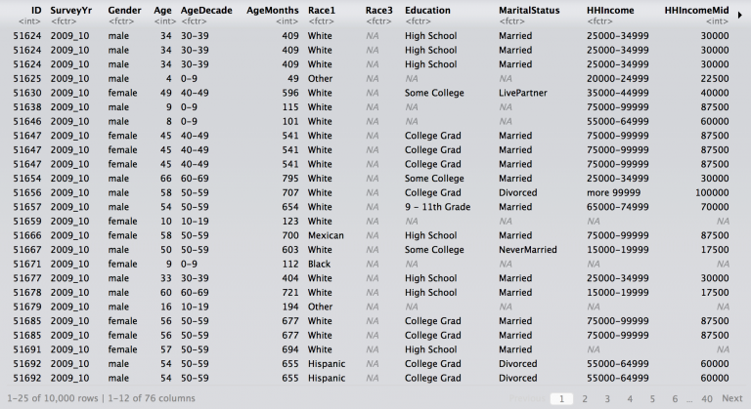Select the Gender column header
751x409 pixels.
(x=124, y=10)
